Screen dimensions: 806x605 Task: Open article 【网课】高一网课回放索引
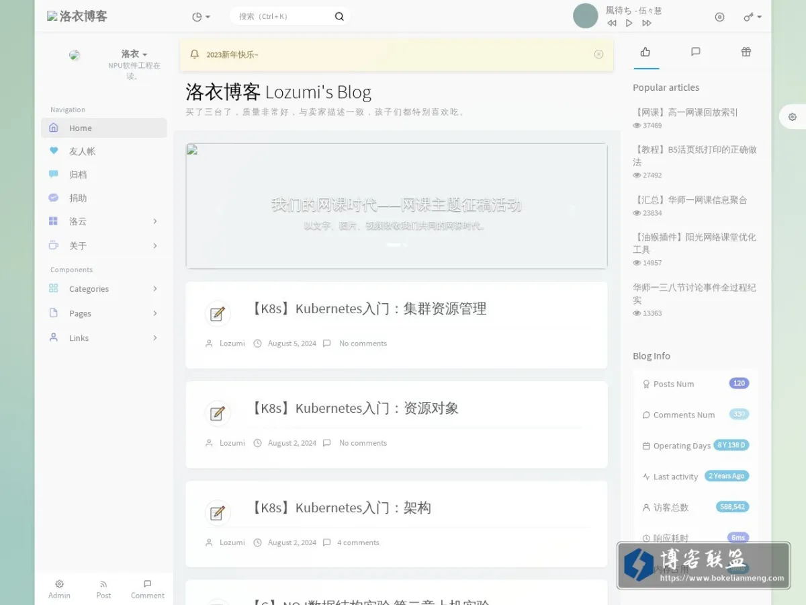[685, 112]
